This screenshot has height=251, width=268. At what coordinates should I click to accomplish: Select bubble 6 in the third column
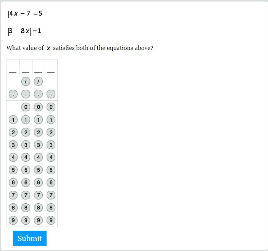click(x=38, y=183)
